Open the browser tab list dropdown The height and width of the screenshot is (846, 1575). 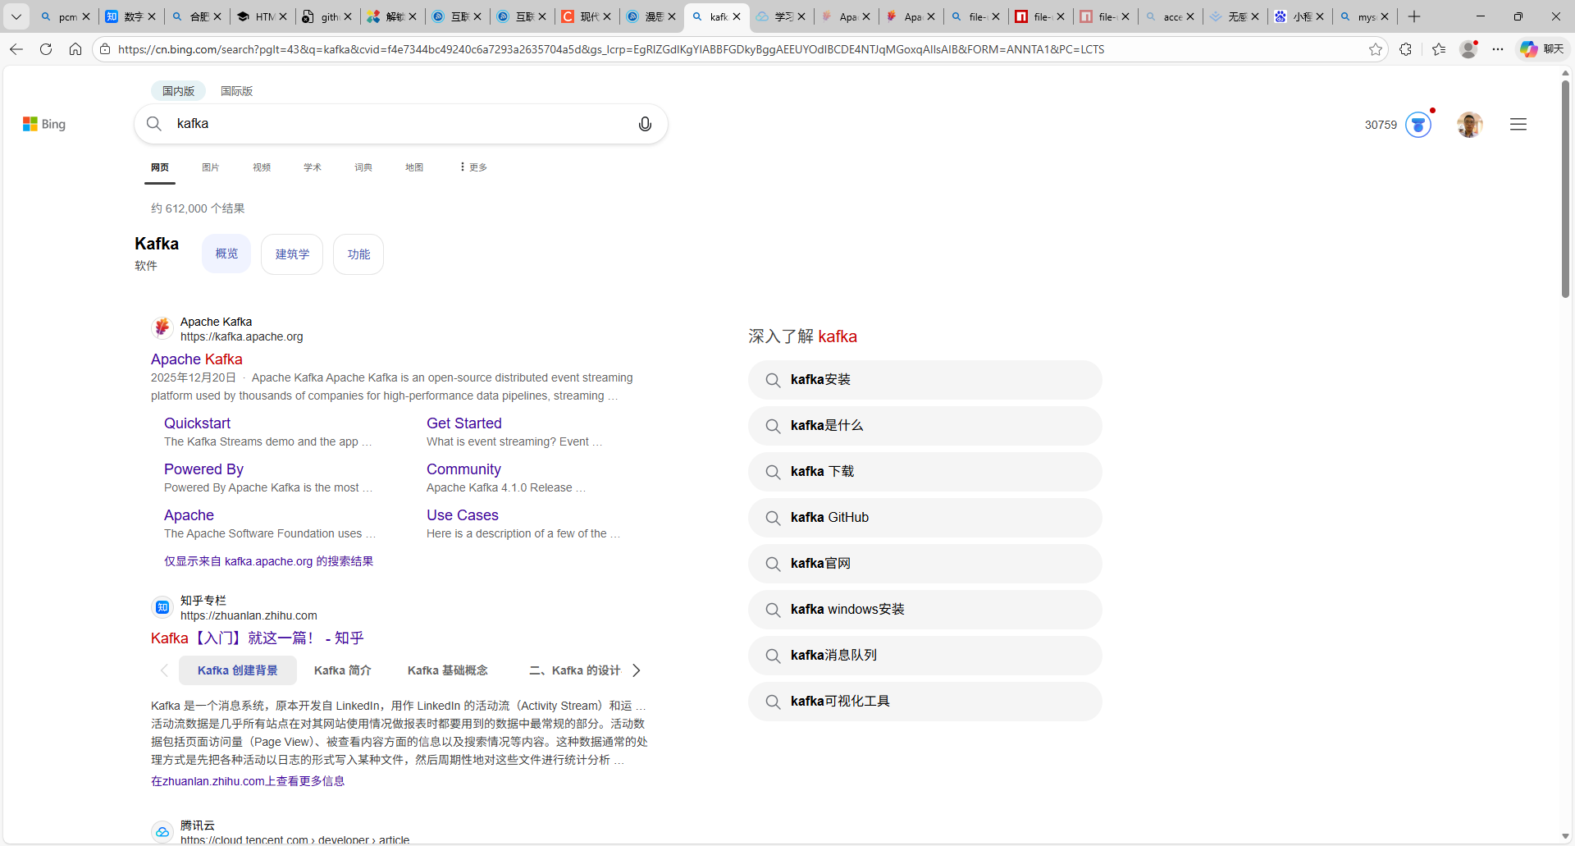point(16,16)
